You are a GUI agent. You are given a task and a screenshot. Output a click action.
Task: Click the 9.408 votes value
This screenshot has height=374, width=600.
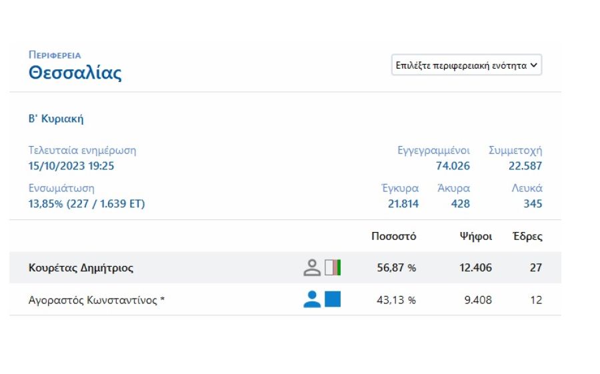[478, 300]
